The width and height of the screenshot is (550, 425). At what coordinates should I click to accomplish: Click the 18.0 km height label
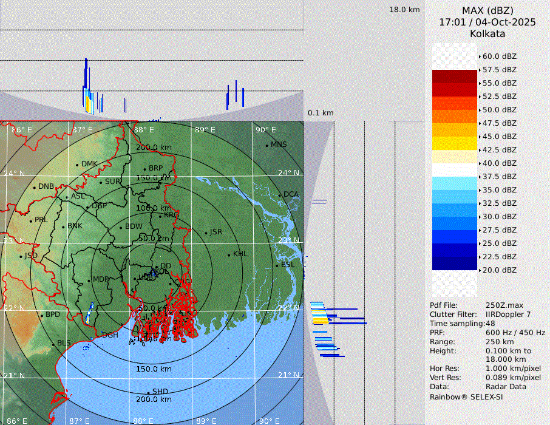coord(404,10)
